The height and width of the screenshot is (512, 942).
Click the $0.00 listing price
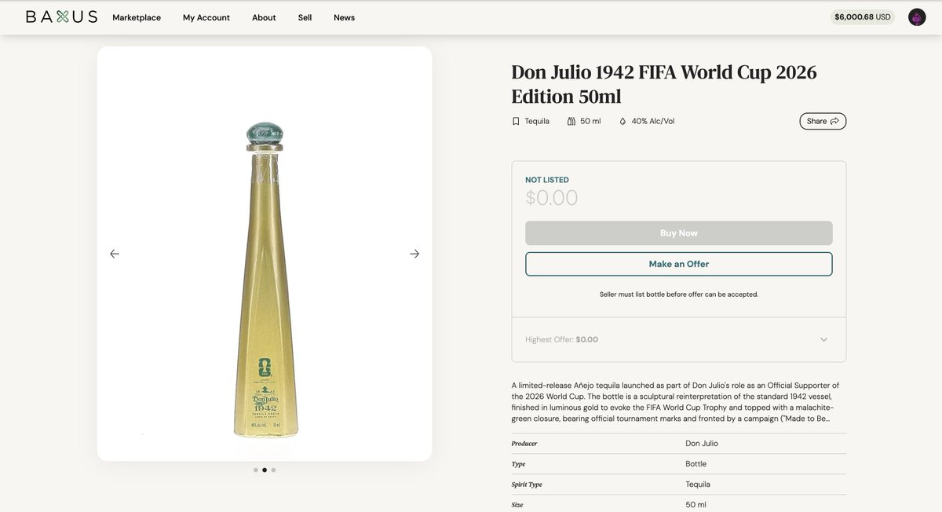coord(552,198)
